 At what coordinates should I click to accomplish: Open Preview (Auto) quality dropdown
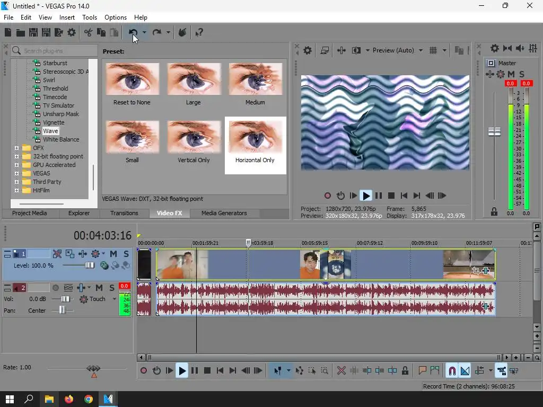pyautogui.click(x=421, y=50)
